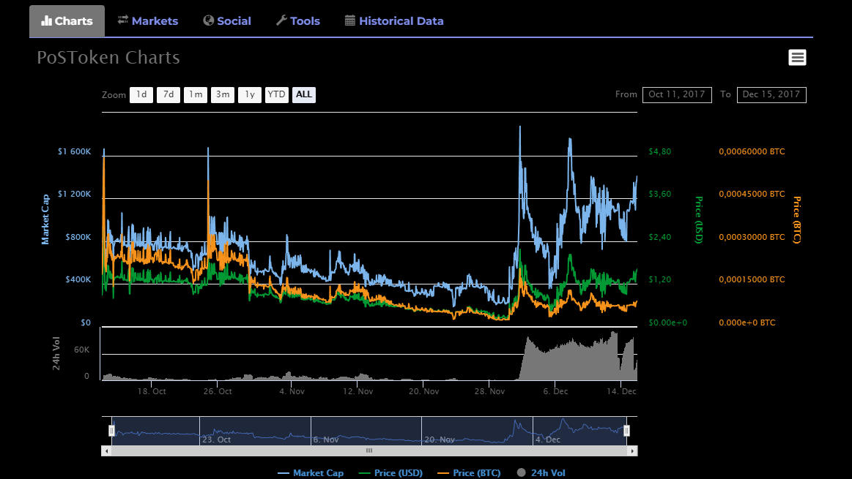This screenshot has width=852, height=479.
Task: Click the 12. Nov date label
Action: tap(358, 391)
